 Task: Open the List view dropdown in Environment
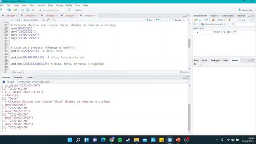(x=243, y=20)
